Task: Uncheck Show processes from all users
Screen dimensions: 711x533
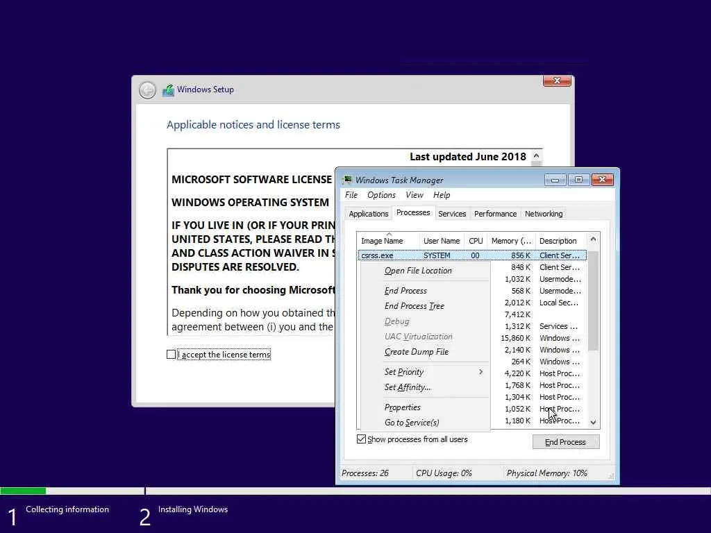Action: click(361, 439)
